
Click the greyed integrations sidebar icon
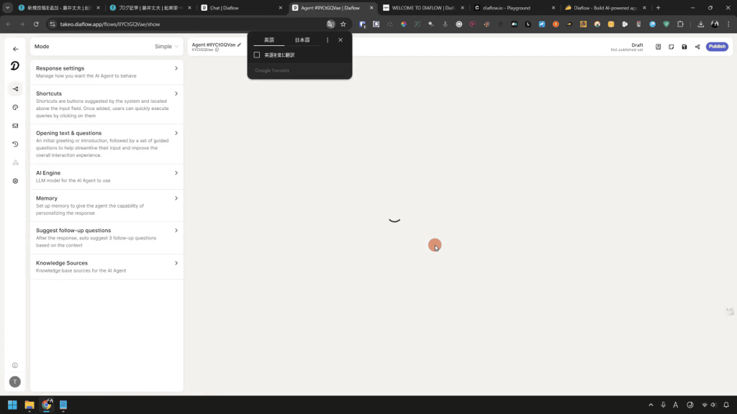pyautogui.click(x=16, y=162)
